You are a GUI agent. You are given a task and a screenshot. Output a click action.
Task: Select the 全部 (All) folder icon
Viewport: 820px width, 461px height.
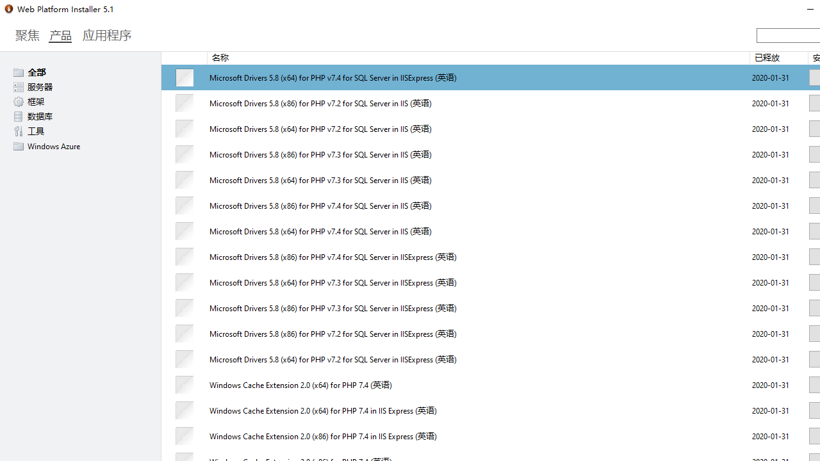tap(19, 72)
